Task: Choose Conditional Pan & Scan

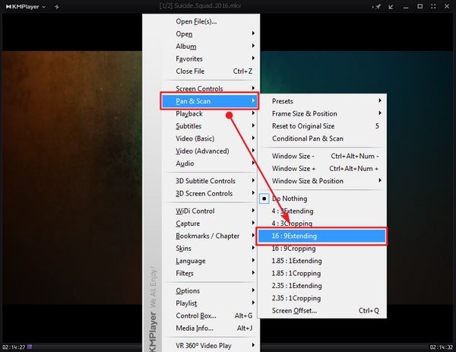Action: coord(322,139)
